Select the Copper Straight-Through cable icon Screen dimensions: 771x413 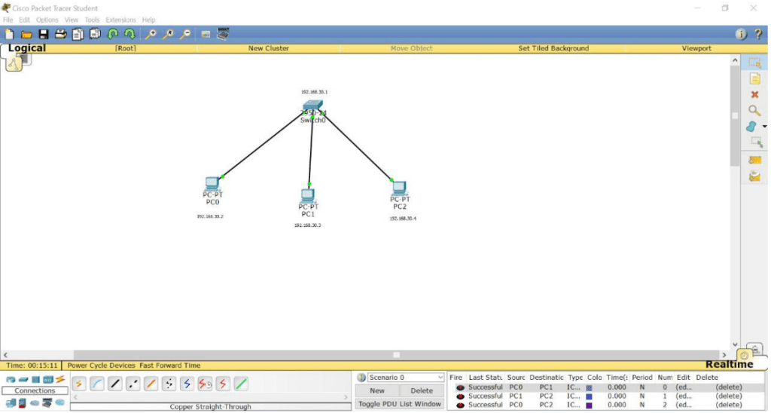point(115,384)
